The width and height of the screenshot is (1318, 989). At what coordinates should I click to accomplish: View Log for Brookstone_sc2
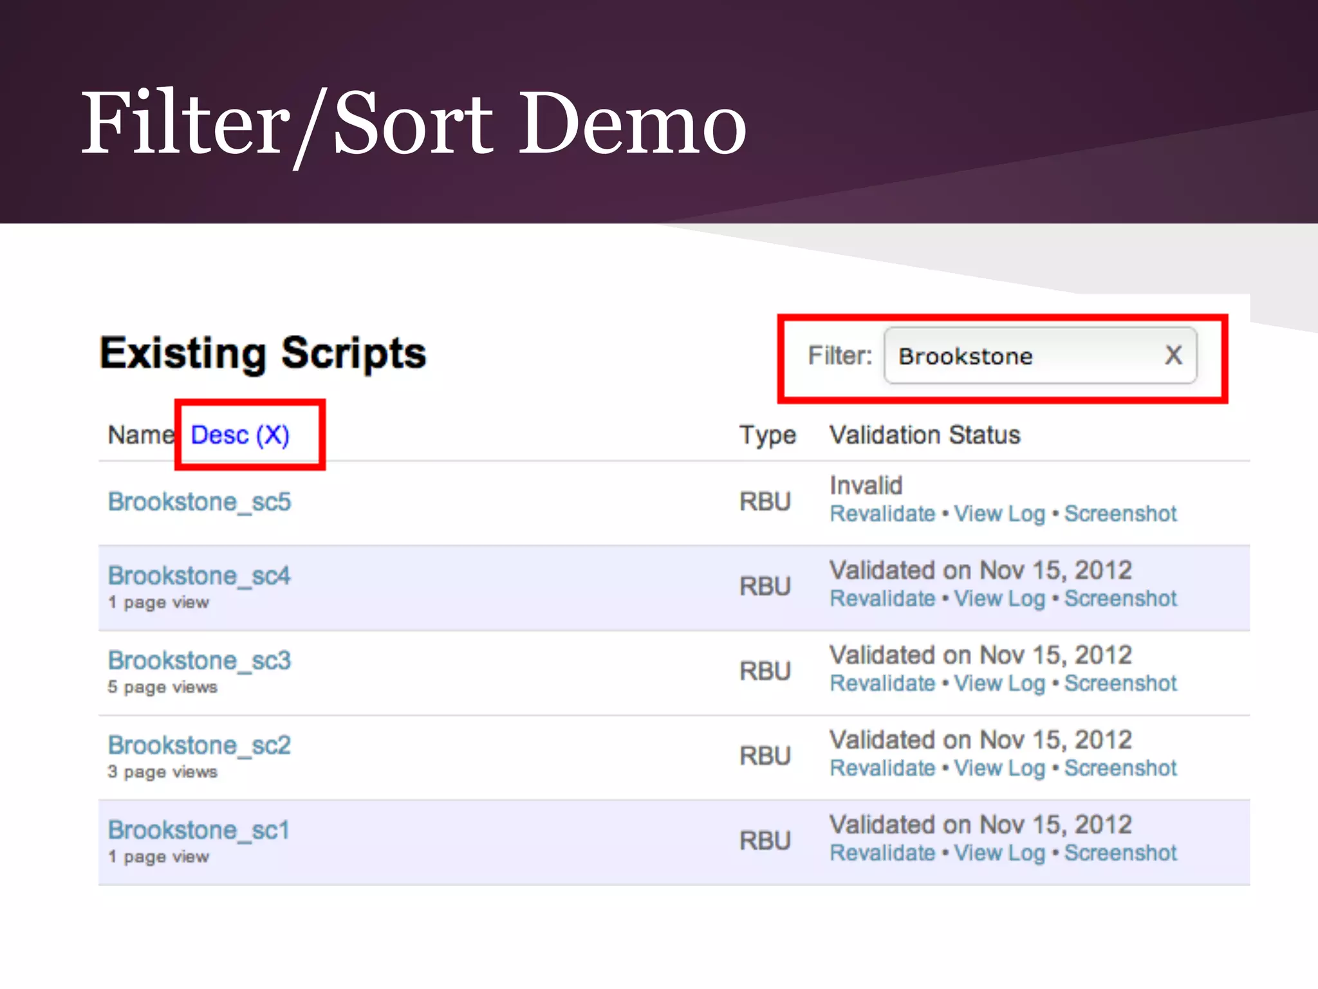[999, 769]
